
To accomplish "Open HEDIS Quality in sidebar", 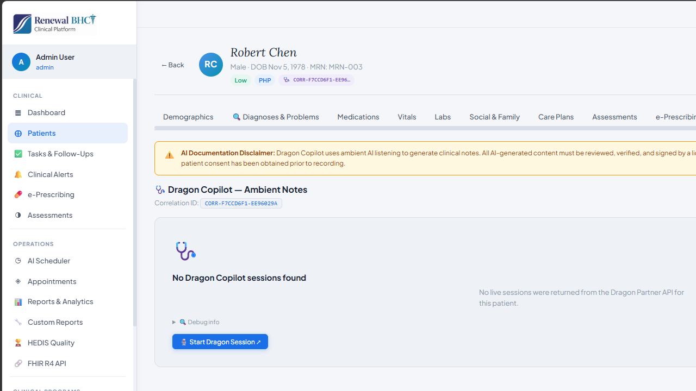I will [67, 343].
